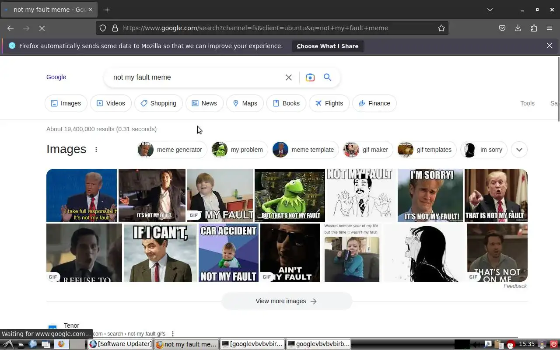Select the 'gif templates' filter chip
Screen dimensions: 560x350
click(427, 150)
